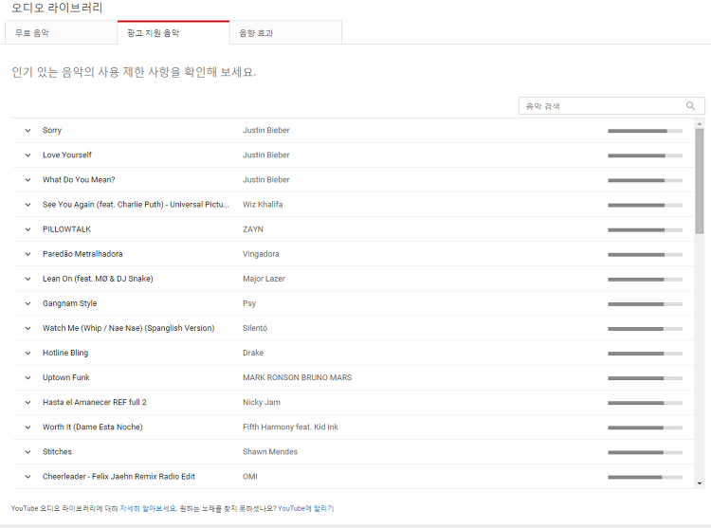Click artist name Drake
The image size is (711, 528).
click(253, 353)
